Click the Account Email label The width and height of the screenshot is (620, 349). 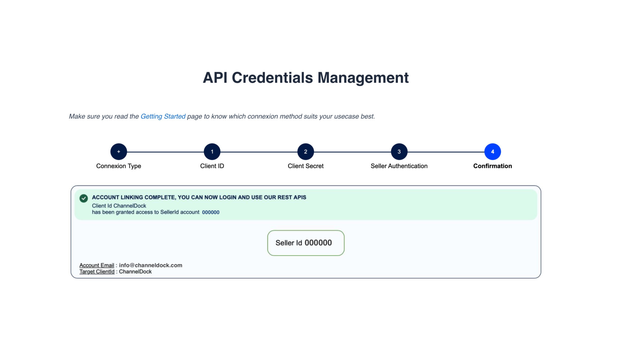pyautogui.click(x=97, y=265)
